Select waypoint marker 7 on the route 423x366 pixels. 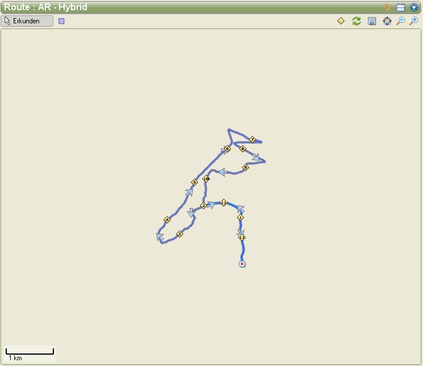[253, 139]
